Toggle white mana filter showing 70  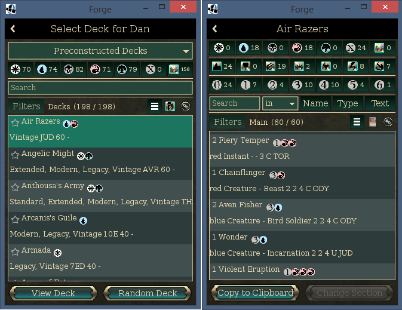(21, 69)
